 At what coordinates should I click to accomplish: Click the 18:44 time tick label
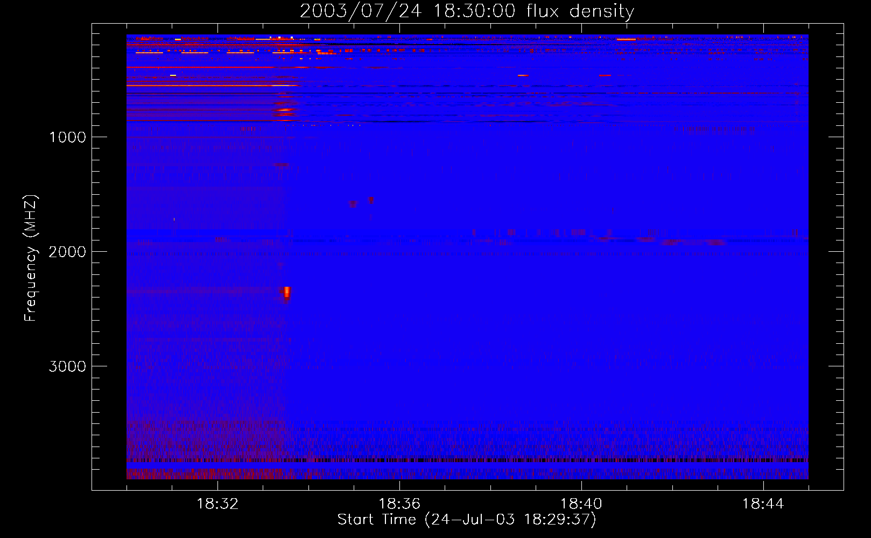pyautogui.click(x=763, y=504)
